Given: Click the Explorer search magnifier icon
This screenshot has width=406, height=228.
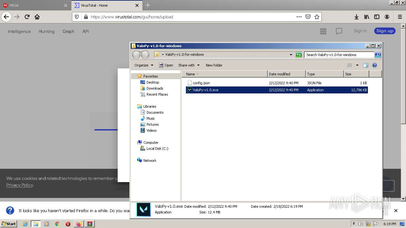Looking at the screenshot, I should [378, 55].
